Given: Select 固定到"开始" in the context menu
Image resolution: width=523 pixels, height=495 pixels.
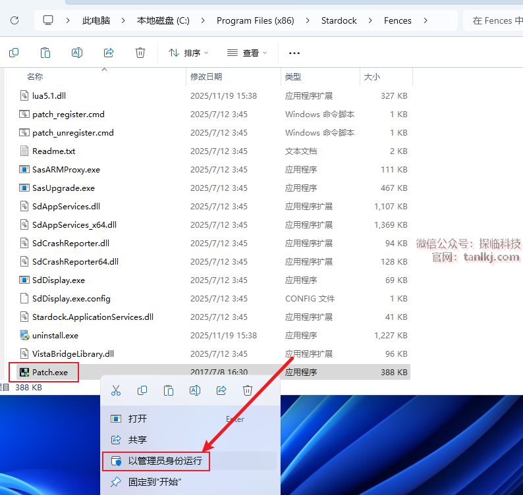Looking at the screenshot, I should [x=154, y=482].
